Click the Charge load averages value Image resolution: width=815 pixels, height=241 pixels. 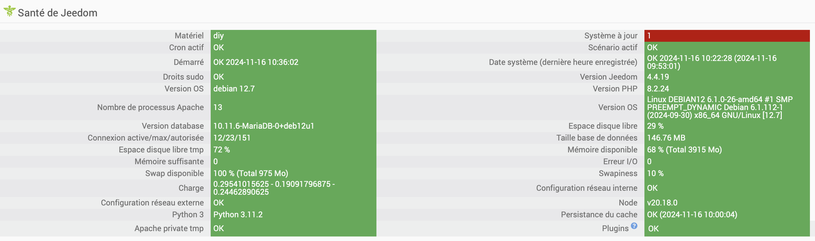point(274,188)
